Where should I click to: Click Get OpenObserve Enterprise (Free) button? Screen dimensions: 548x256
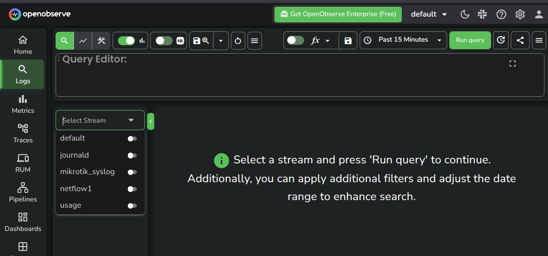tap(338, 14)
